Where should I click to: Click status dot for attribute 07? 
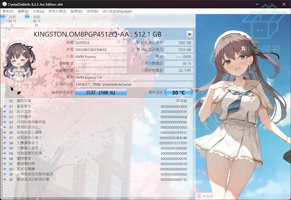pyautogui.click(x=5, y=138)
